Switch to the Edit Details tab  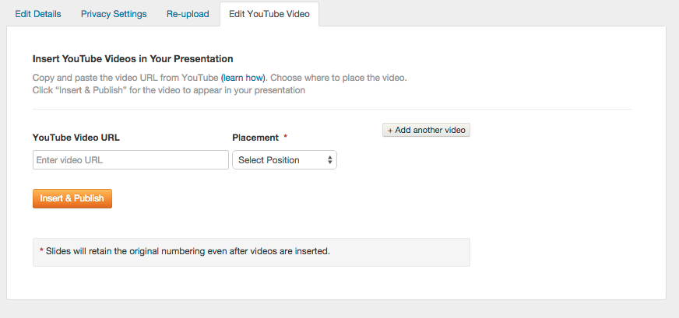point(38,14)
